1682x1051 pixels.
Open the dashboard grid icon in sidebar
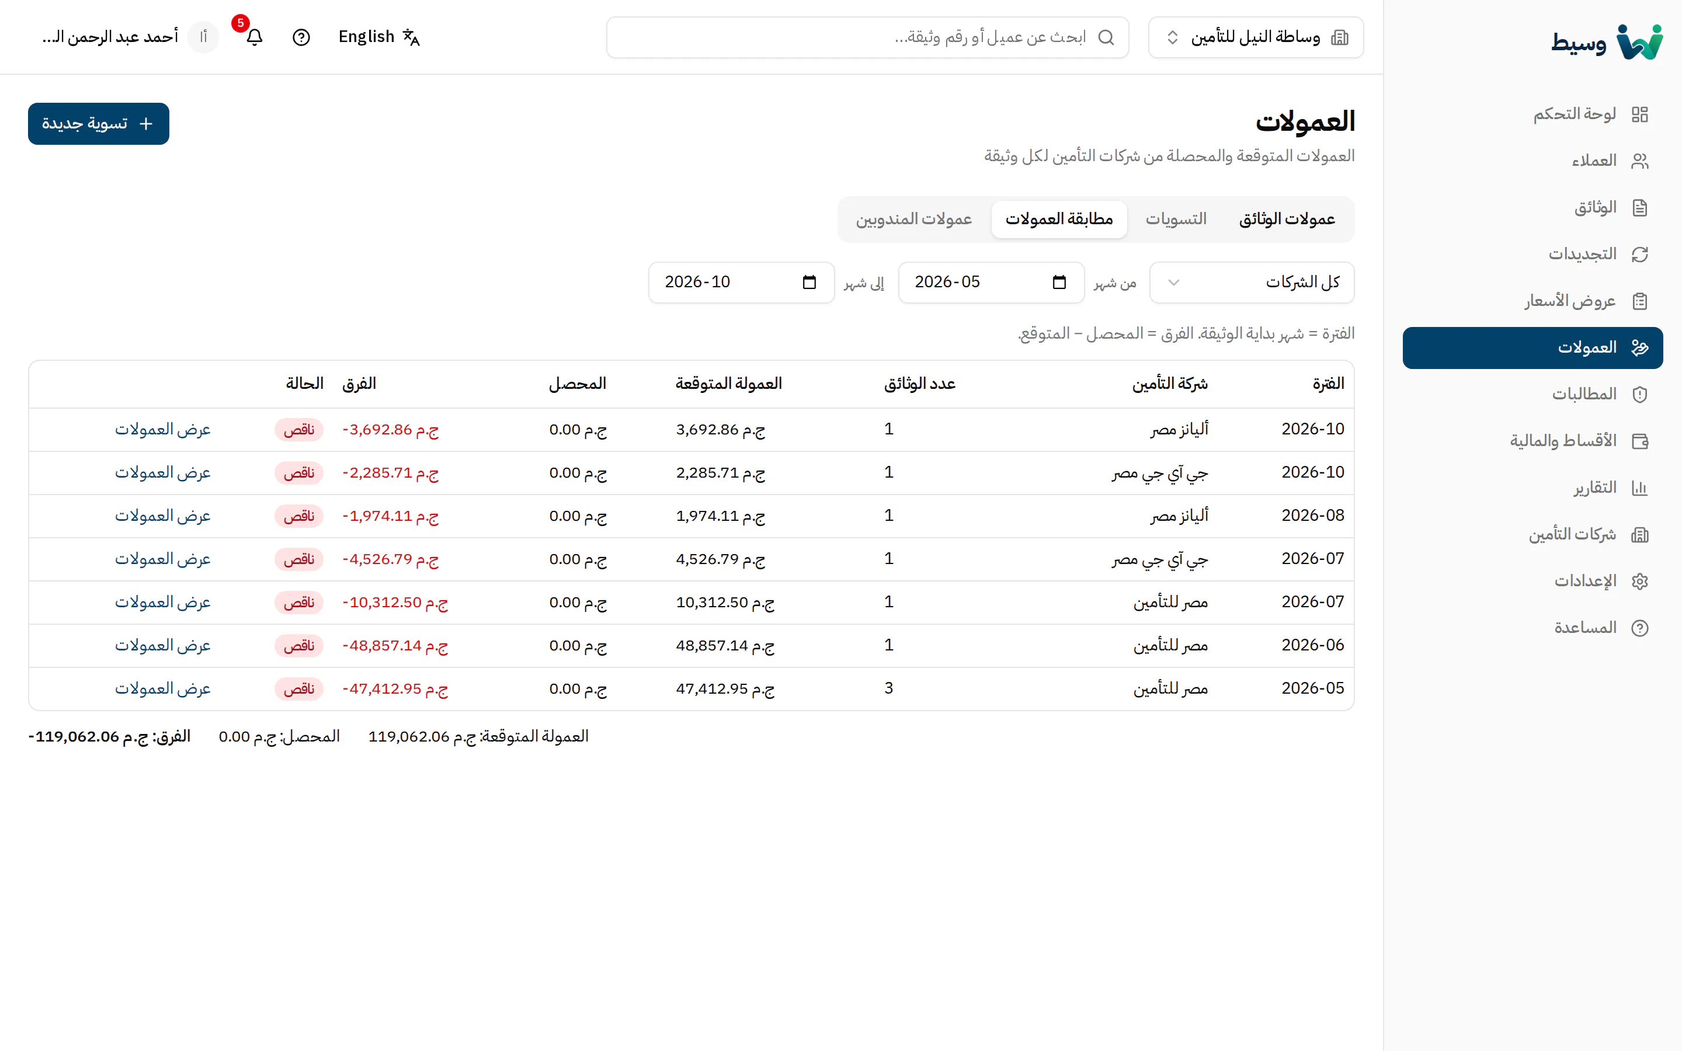click(x=1639, y=114)
